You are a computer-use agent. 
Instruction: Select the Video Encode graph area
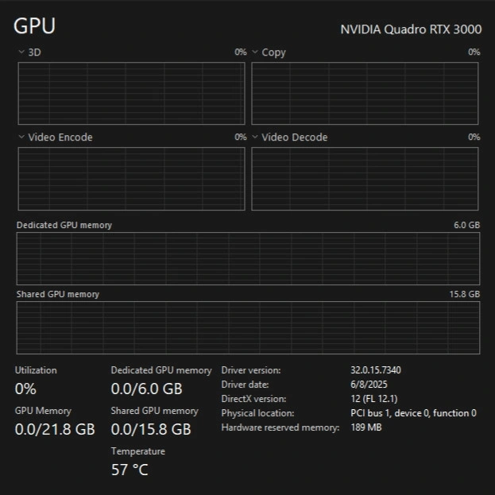(x=131, y=178)
